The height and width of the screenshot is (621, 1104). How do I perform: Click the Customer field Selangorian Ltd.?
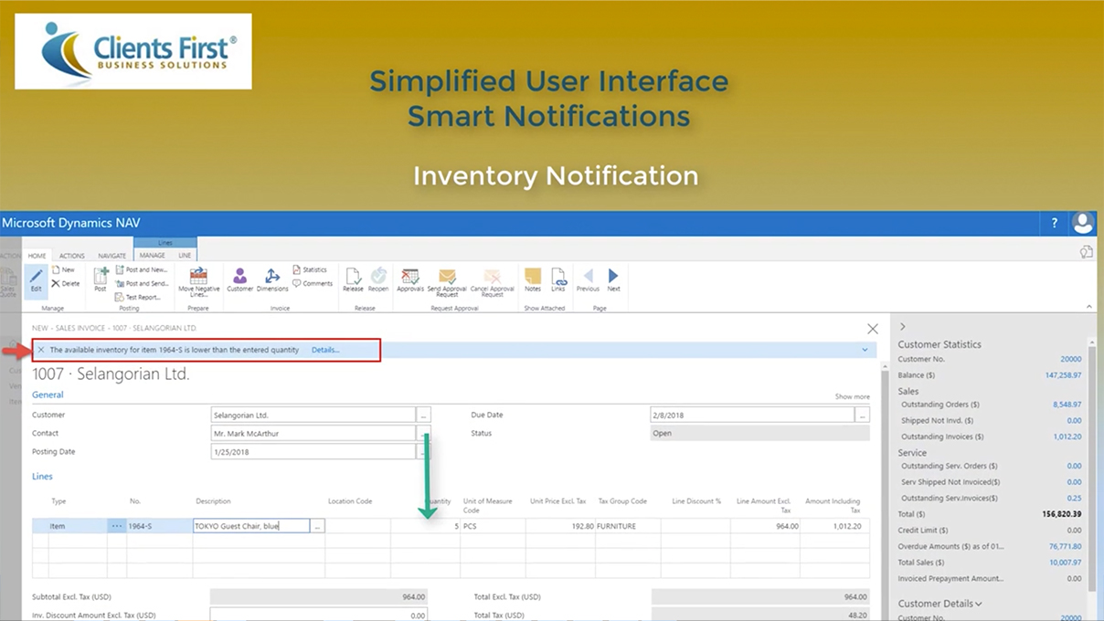coord(313,415)
